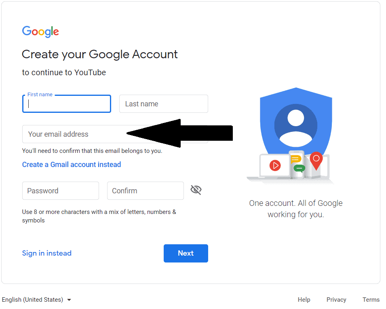Click the green chat bubble icon
Image resolution: width=386 pixels, height=309 pixels.
tap(299, 168)
